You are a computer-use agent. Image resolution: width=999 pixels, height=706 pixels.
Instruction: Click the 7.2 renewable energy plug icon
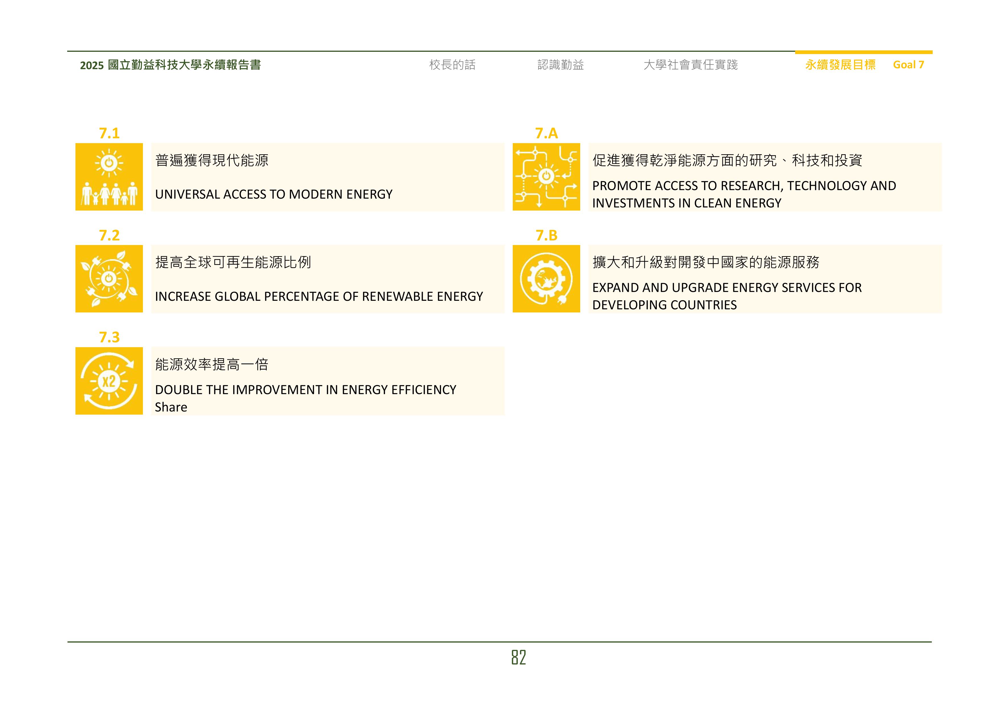[109, 278]
